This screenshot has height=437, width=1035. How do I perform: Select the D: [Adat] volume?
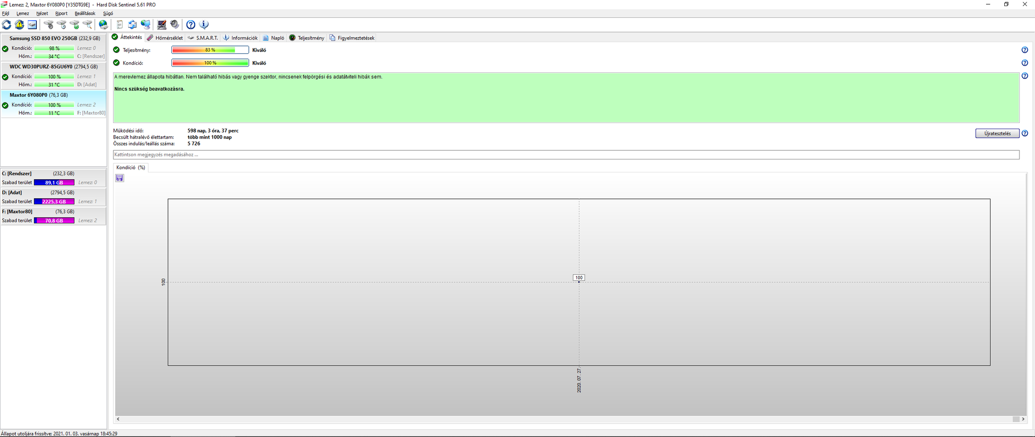click(54, 197)
